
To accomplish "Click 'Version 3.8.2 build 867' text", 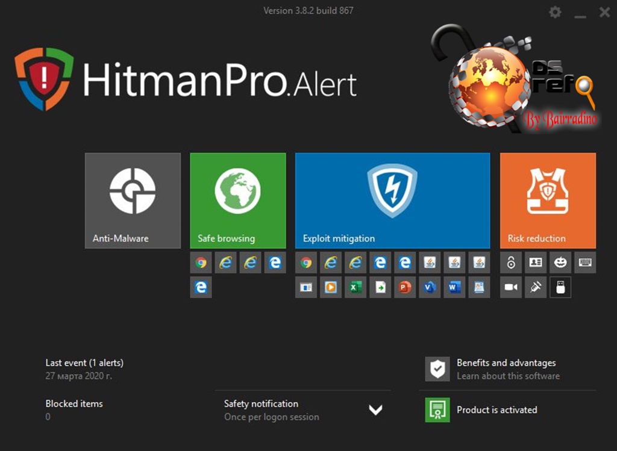I will coord(308,11).
